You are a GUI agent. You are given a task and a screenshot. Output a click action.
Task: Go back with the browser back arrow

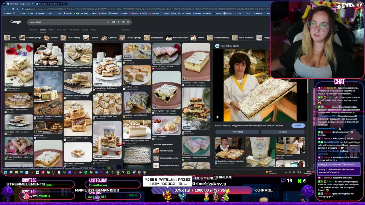(4, 9)
